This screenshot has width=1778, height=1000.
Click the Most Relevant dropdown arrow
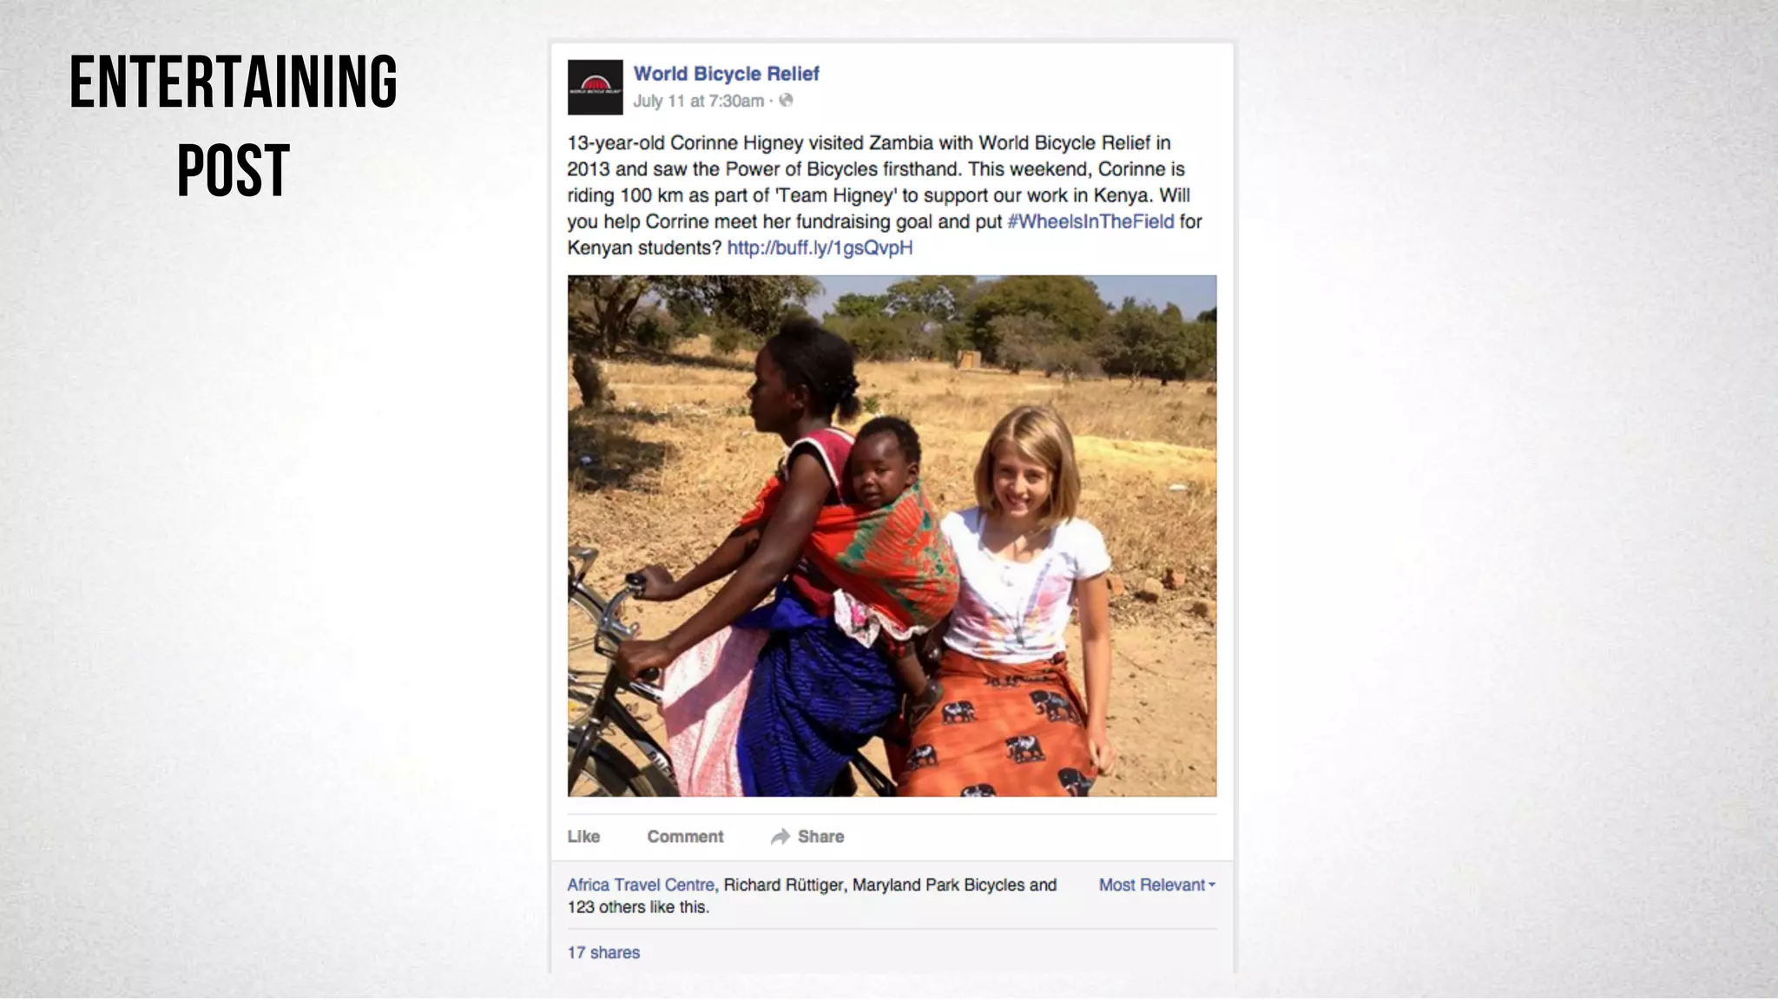[1212, 885]
